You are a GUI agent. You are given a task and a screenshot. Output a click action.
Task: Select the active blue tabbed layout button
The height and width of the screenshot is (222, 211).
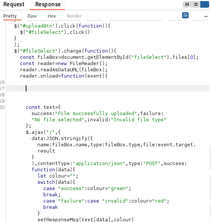[x=205, y=4]
